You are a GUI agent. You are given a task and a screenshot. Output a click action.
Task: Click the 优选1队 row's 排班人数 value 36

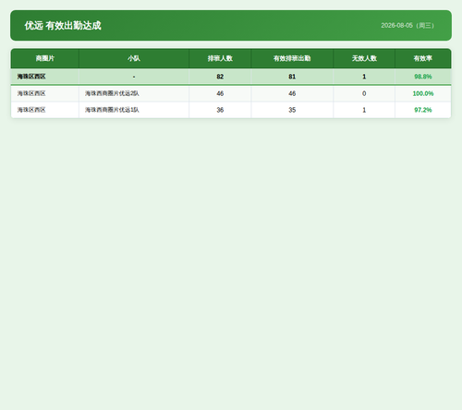tap(220, 110)
